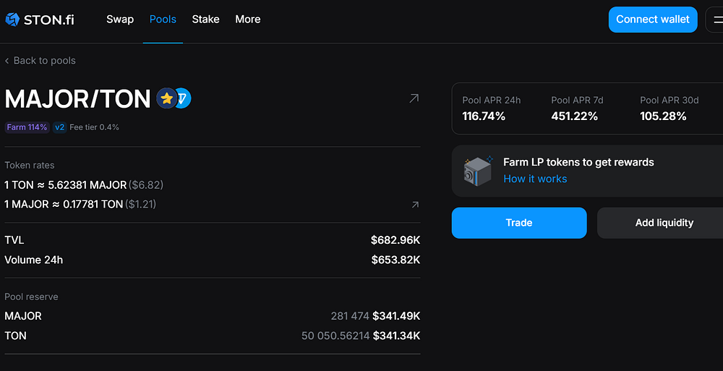Click the STON.fi logo icon

tap(12, 20)
